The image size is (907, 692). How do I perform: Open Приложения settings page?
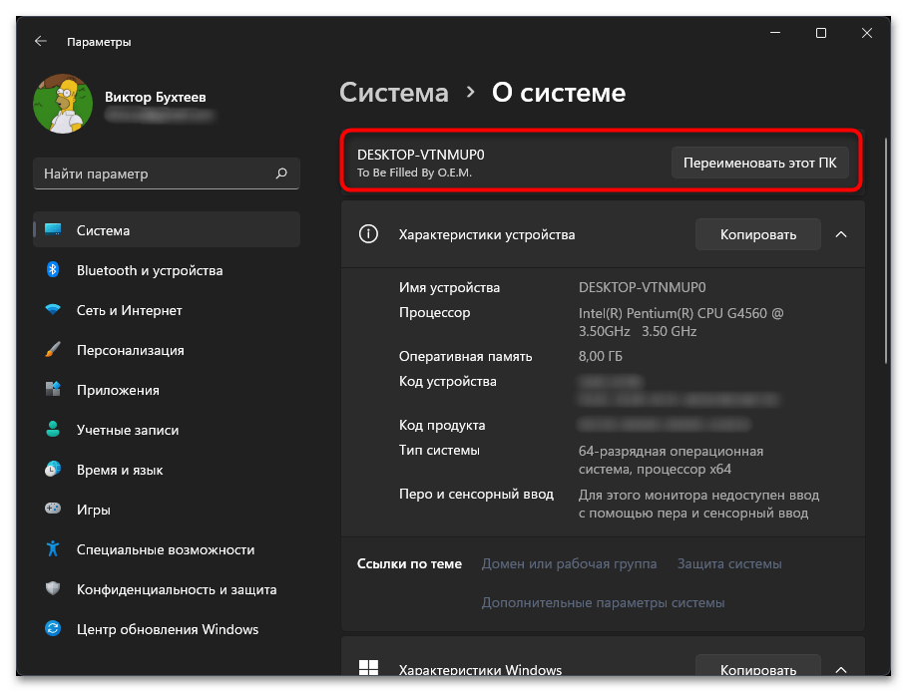click(x=167, y=390)
